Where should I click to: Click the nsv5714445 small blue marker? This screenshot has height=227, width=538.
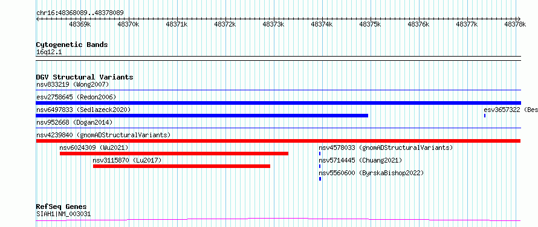click(320, 166)
